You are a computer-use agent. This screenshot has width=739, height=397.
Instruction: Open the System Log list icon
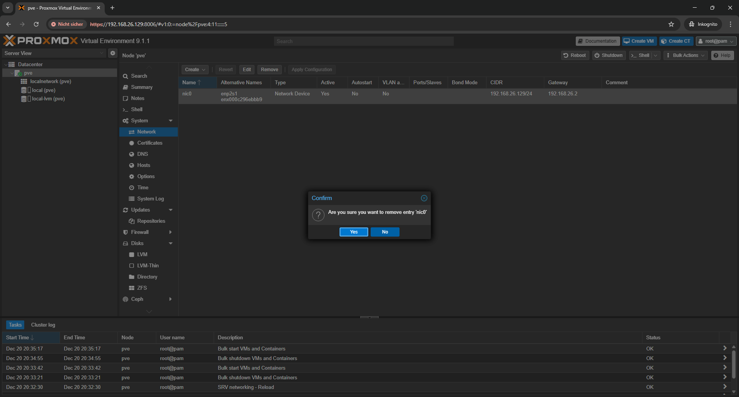132,199
